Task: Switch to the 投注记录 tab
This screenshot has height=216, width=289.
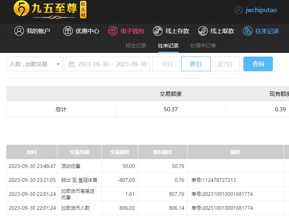Action: [x=136, y=46]
